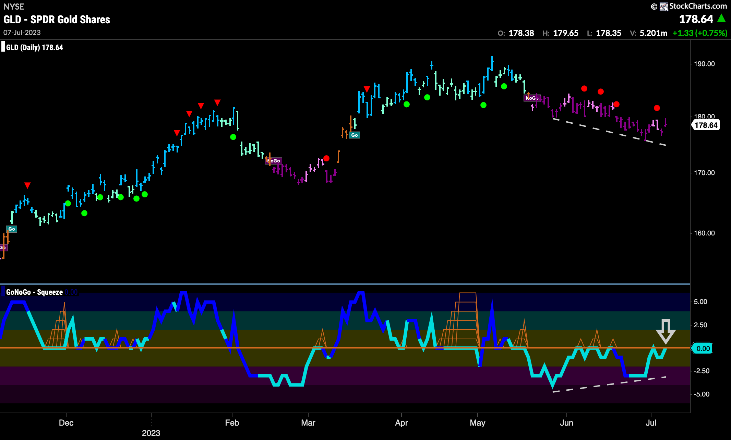Click the Jul month label on time axis
The width and height of the screenshot is (731, 440).
[651, 423]
